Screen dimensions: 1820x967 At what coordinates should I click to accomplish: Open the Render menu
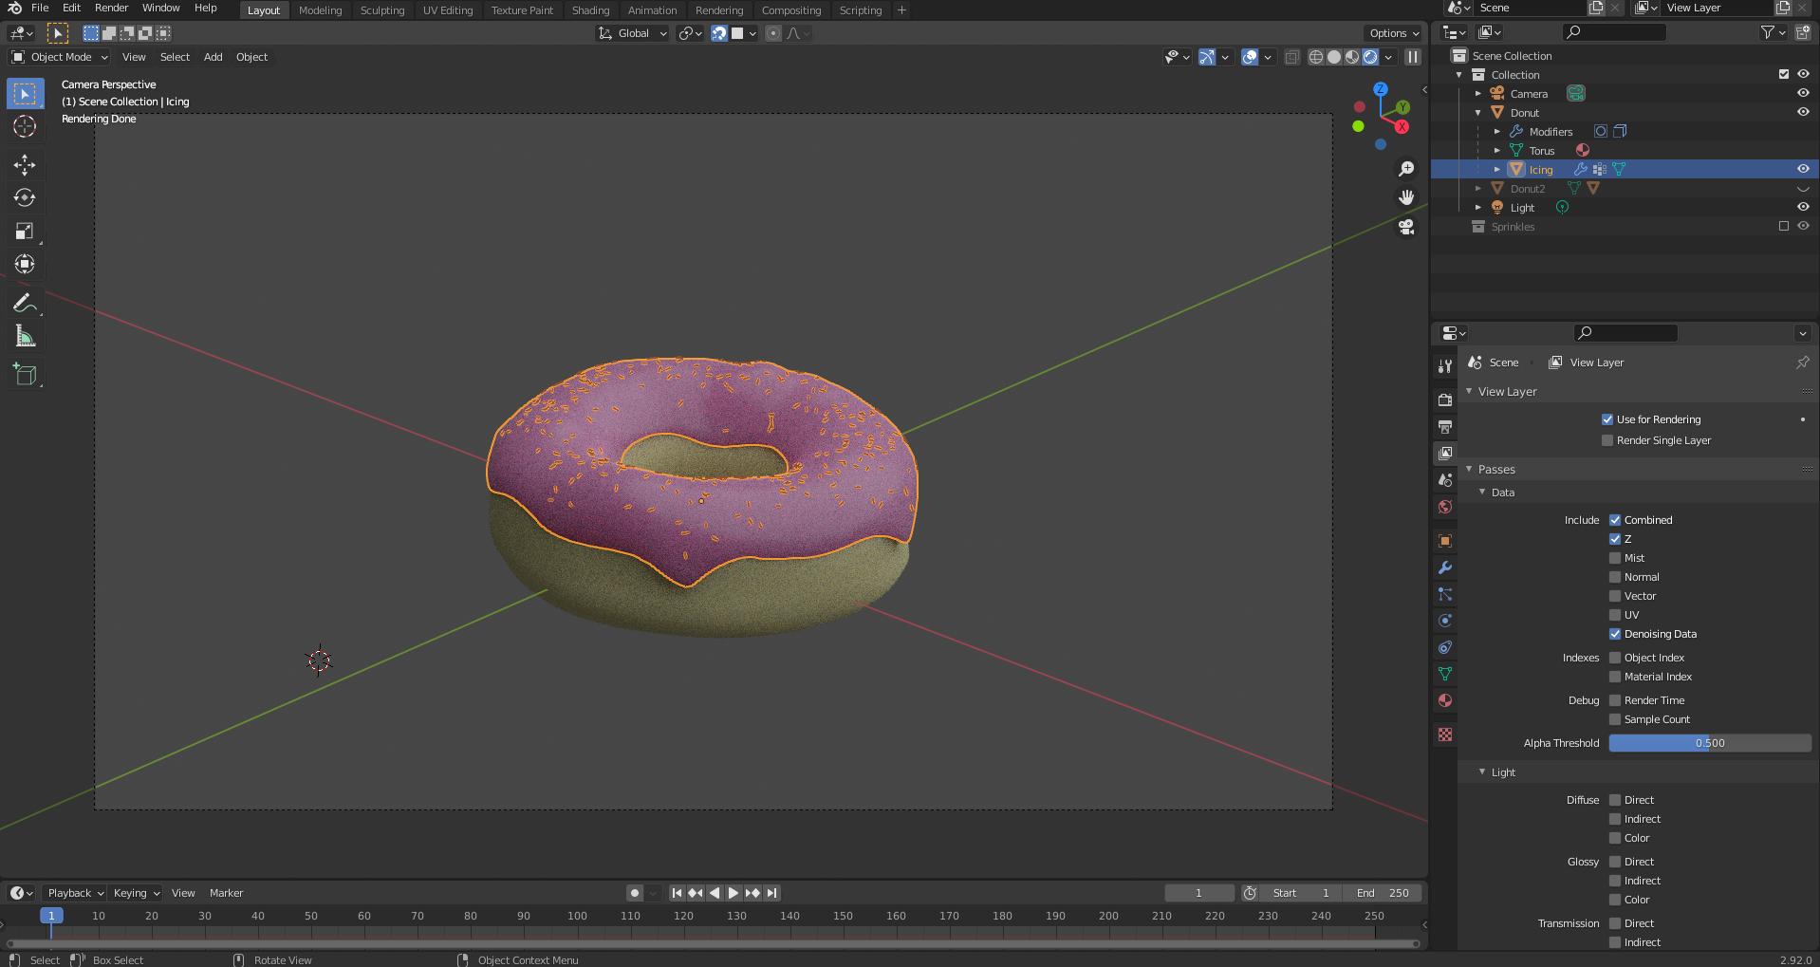pyautogui.click(x=111, y=8)
